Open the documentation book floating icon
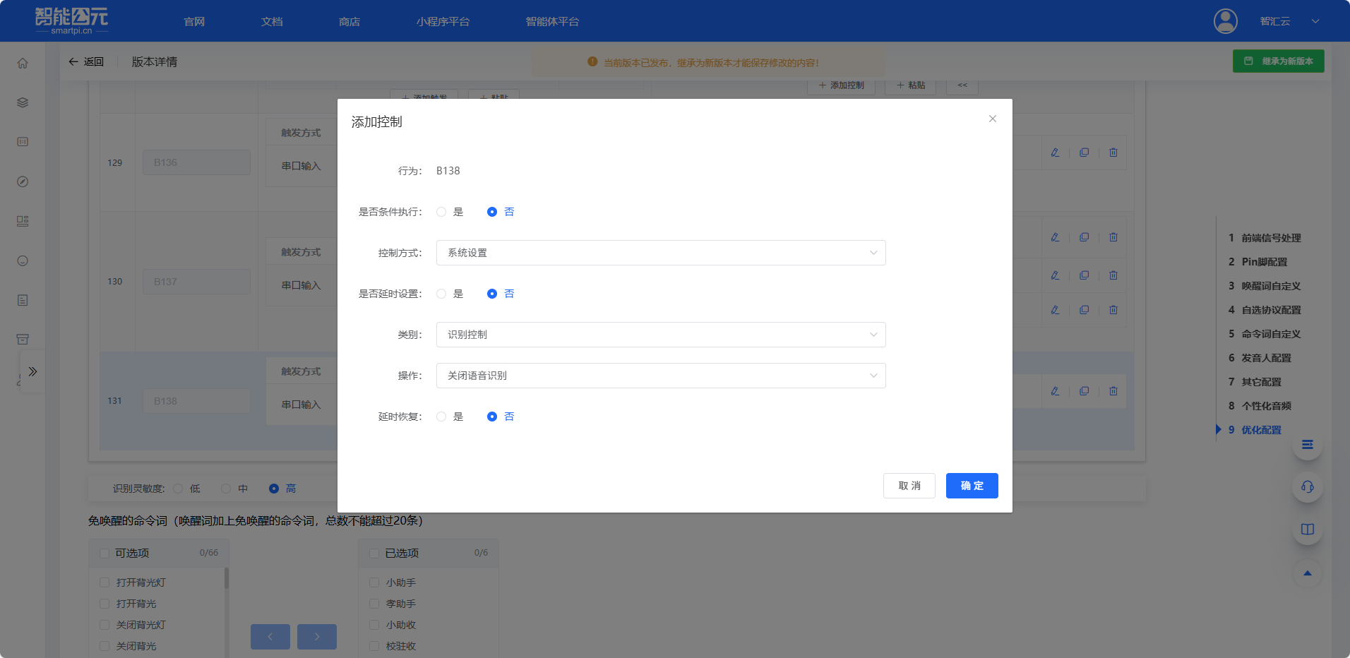Screen dimensions: 1350x658 click(1307, 529)
